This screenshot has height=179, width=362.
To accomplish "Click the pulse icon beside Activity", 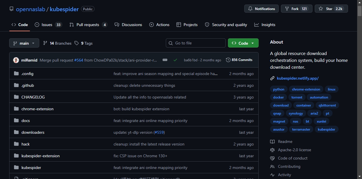I will (x=272, y=175).
